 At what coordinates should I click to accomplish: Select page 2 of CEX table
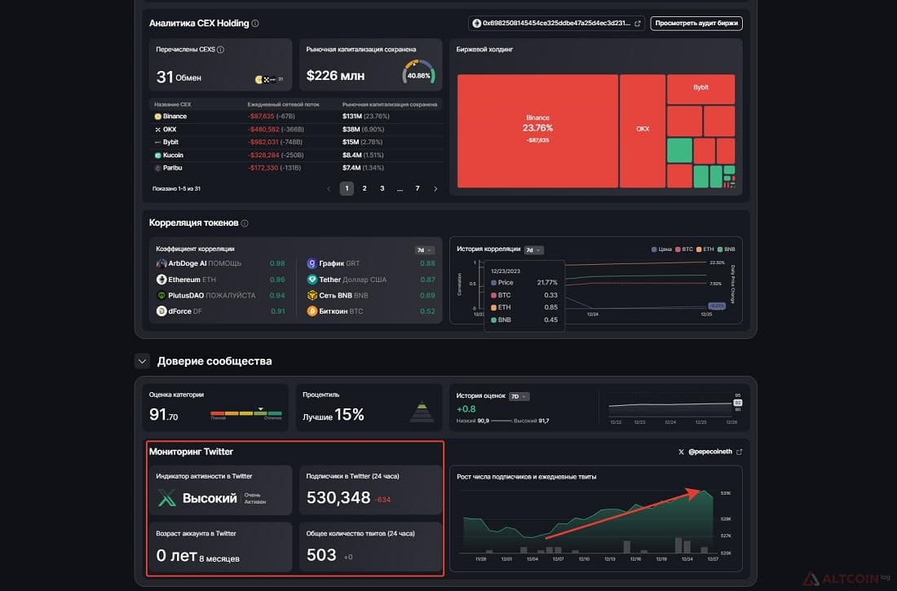[x=365, y=189]
